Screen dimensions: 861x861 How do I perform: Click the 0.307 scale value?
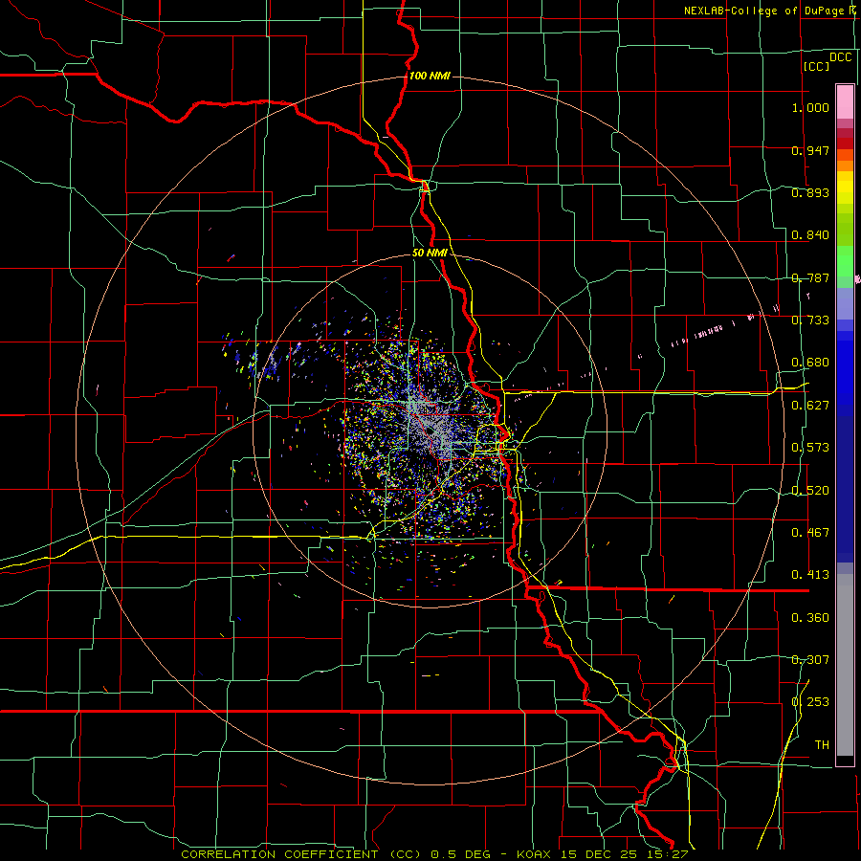pos(810,660)
